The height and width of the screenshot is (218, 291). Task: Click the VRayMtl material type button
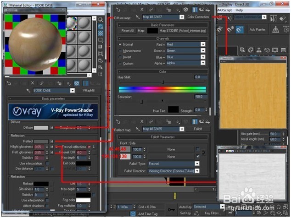click(x=89, y=90)
